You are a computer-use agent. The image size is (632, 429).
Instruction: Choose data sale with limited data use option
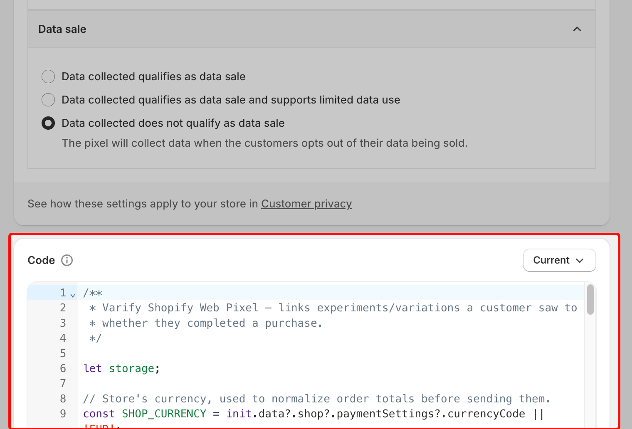coord(48,100)
